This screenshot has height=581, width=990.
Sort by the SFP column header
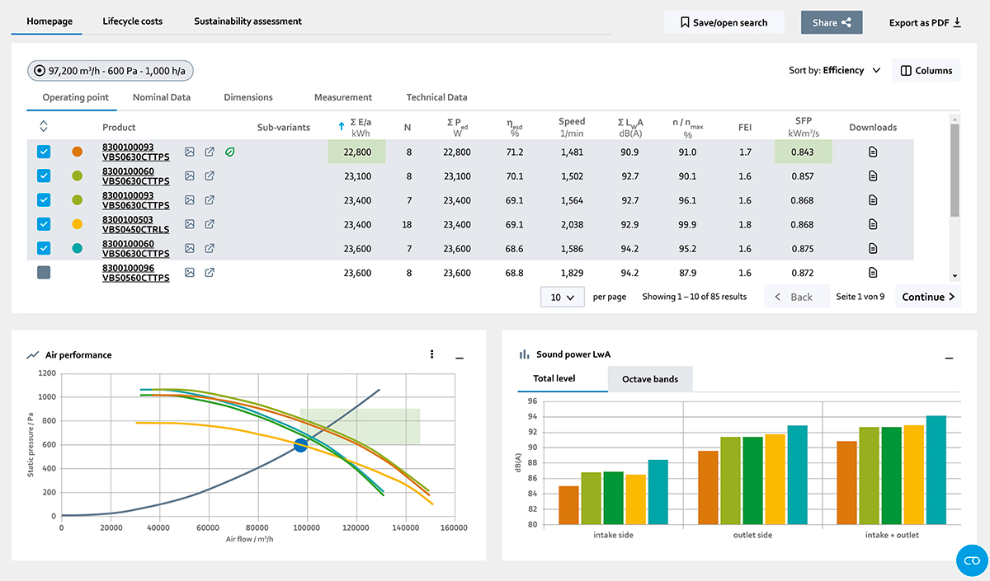(x=804, y=127)
